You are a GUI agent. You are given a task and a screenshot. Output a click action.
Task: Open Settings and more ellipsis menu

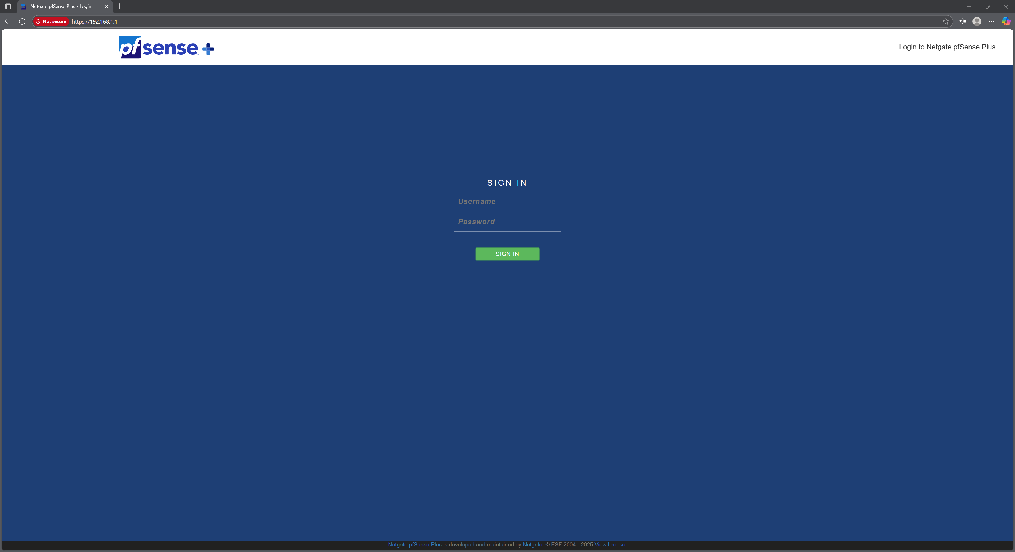tap(991, 21)
